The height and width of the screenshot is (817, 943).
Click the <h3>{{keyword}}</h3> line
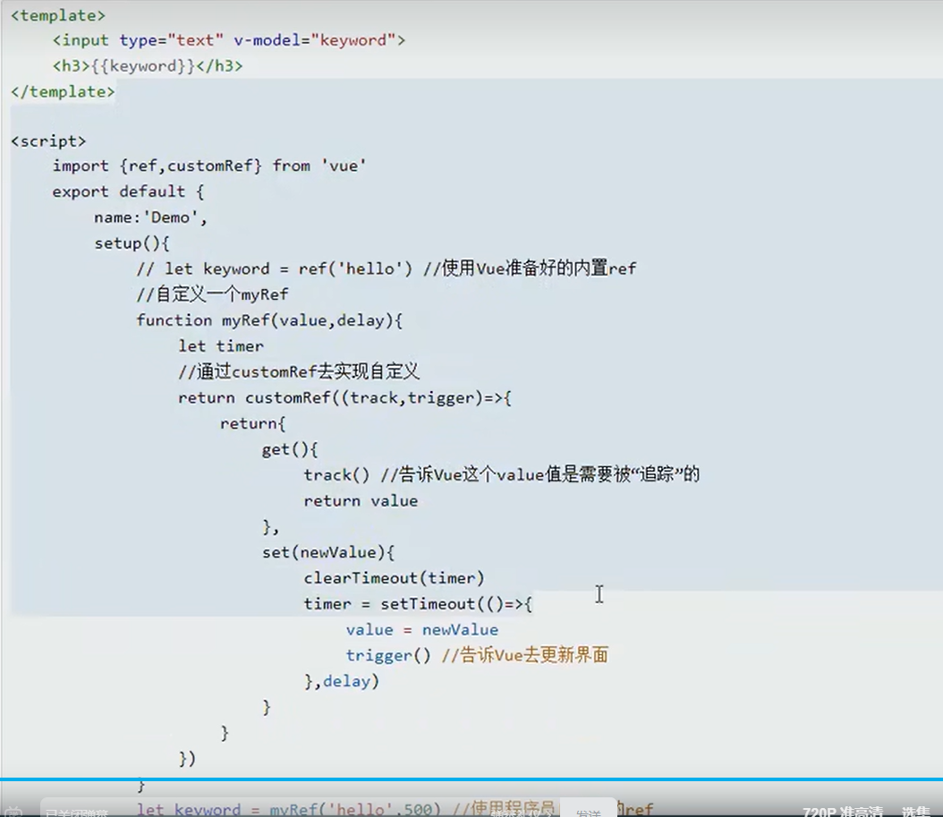coord(148,65)
